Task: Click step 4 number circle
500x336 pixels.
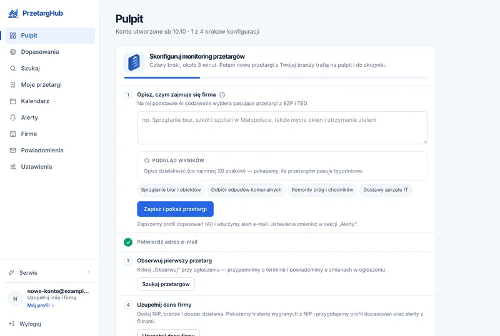Action: click(128, 305)
